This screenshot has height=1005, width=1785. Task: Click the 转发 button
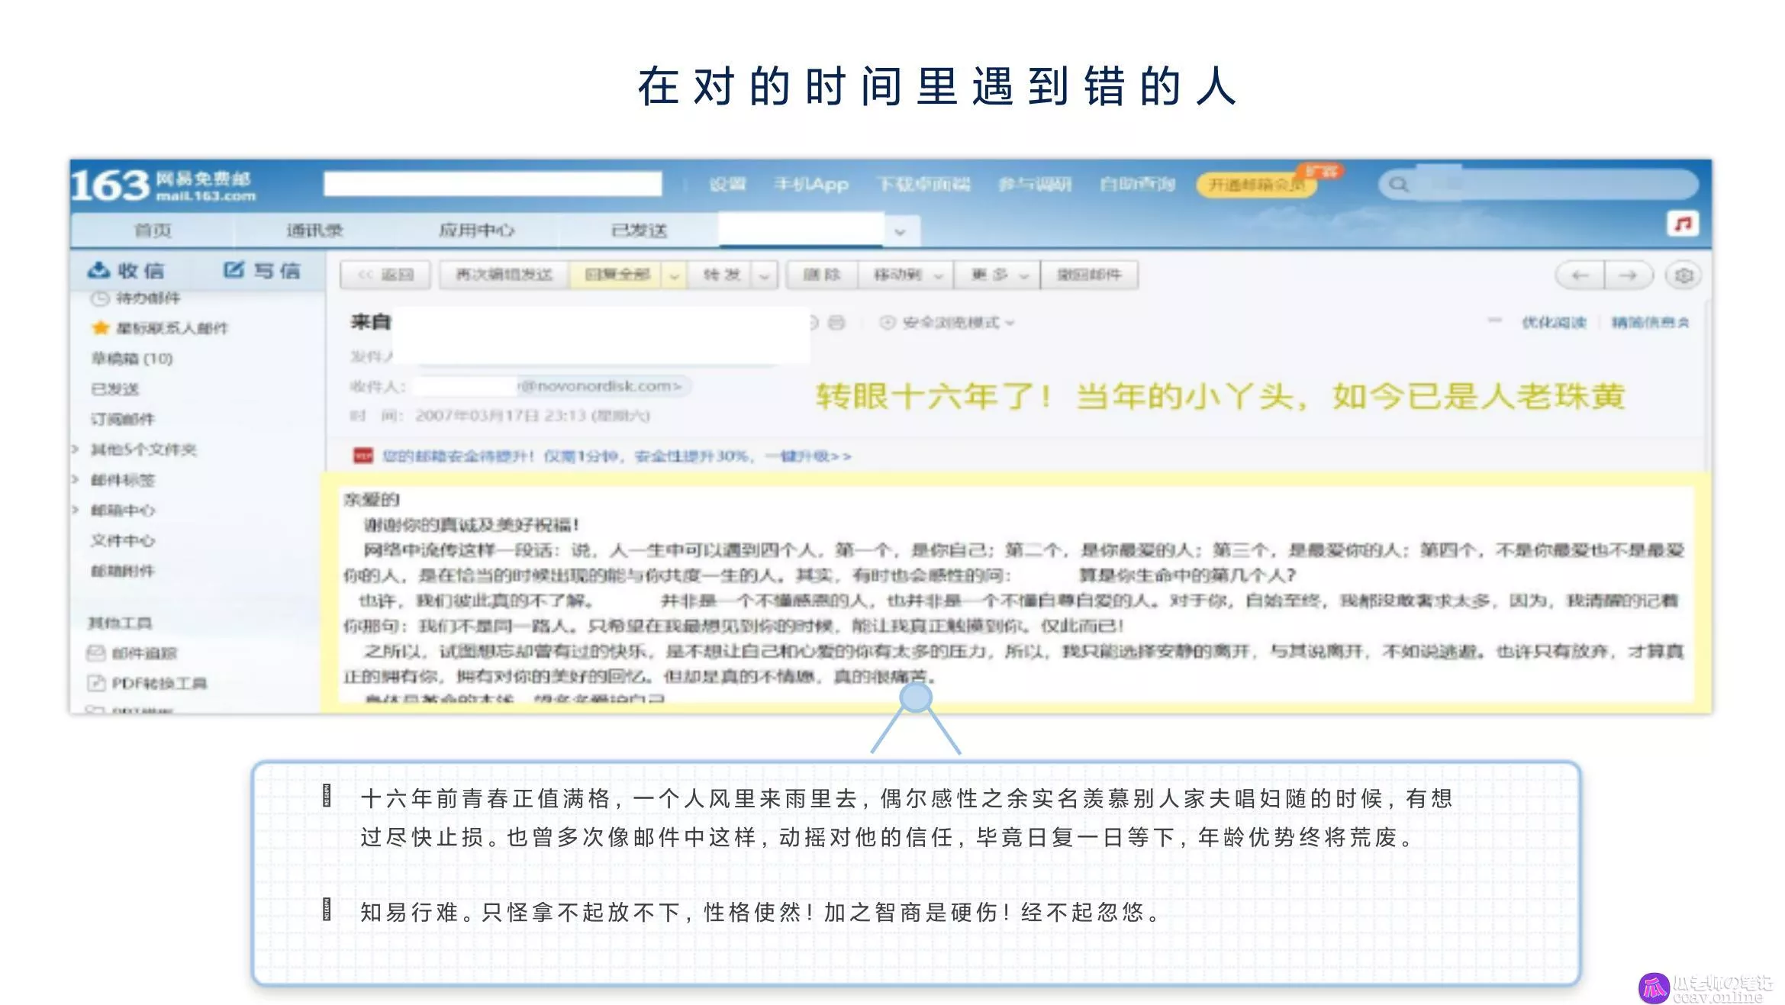coord(720,275)
